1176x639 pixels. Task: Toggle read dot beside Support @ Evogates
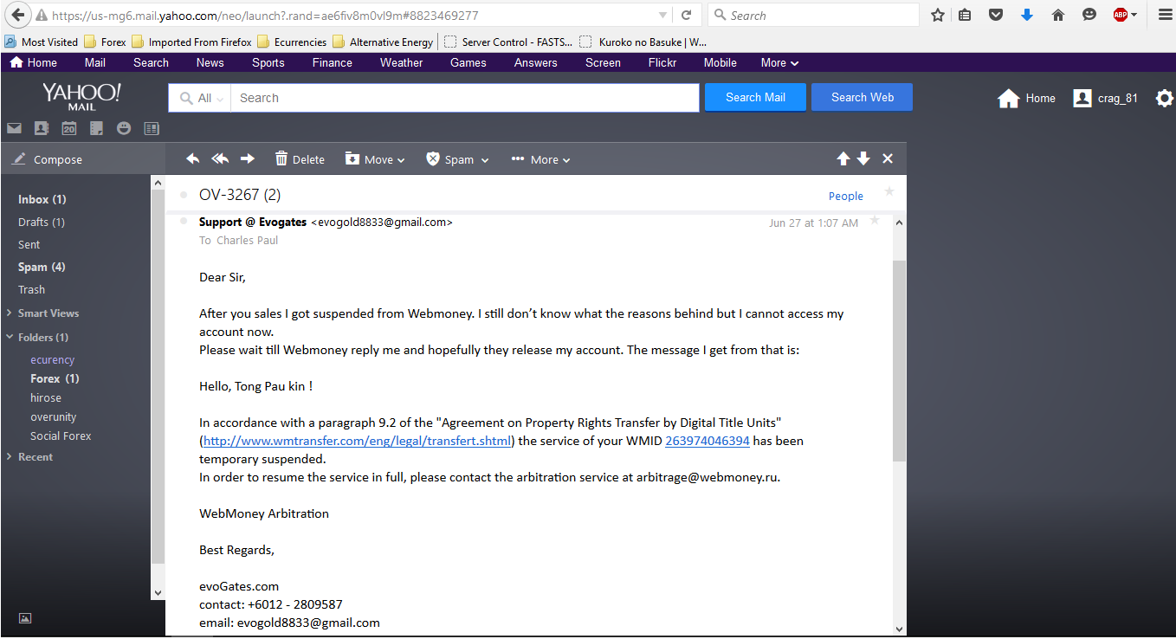coord(184,222)
